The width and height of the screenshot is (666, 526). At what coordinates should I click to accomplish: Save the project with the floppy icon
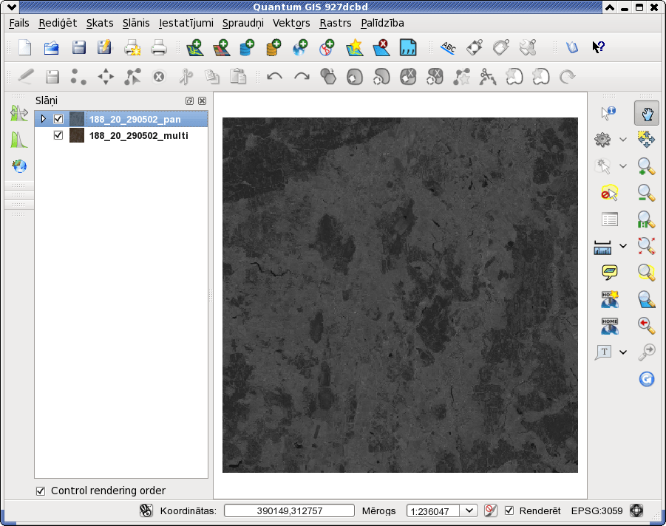click(x=78, y=47)
